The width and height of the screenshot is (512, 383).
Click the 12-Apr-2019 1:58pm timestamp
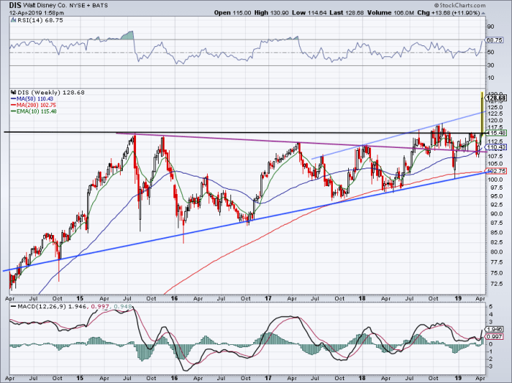tap(37, 13)
